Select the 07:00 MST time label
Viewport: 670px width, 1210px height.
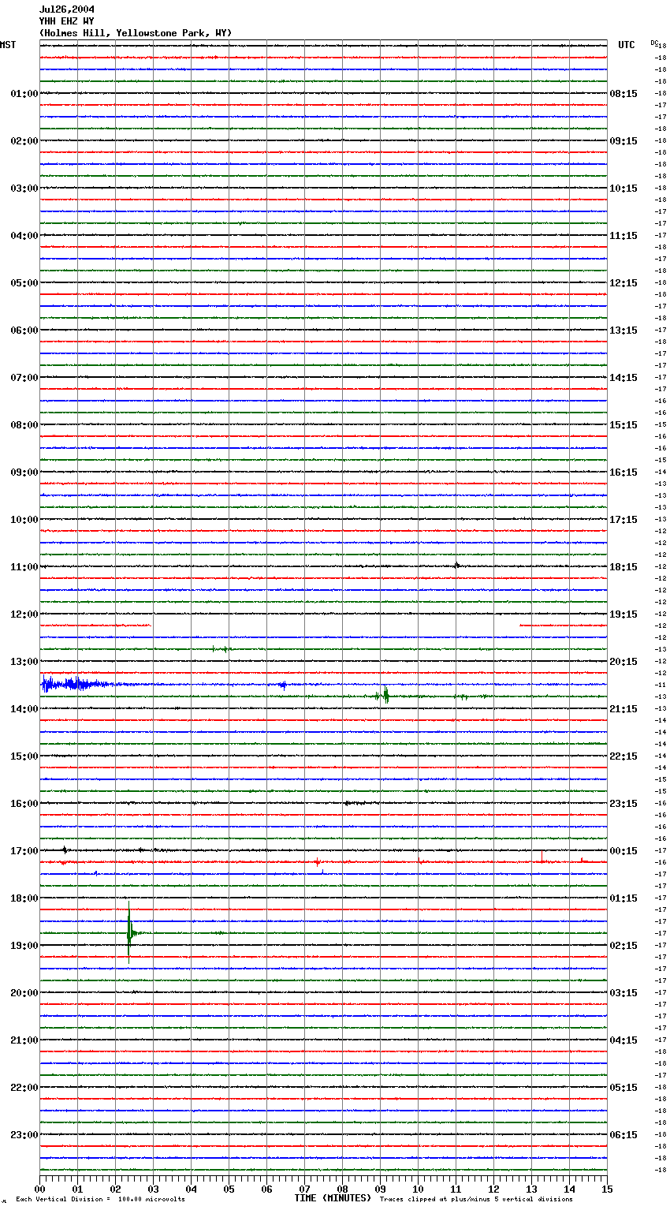[24, 378]
